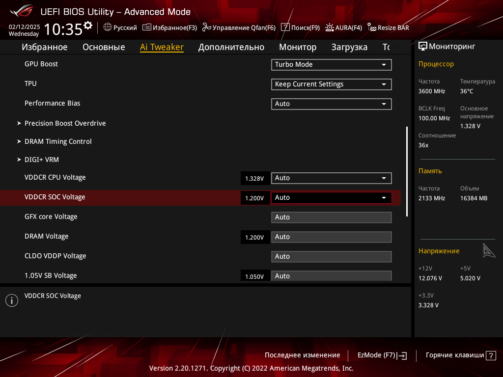Click the 1.328V value beside VDDCR CPU Voltage
Screen dimensions: 503x377
255,179
